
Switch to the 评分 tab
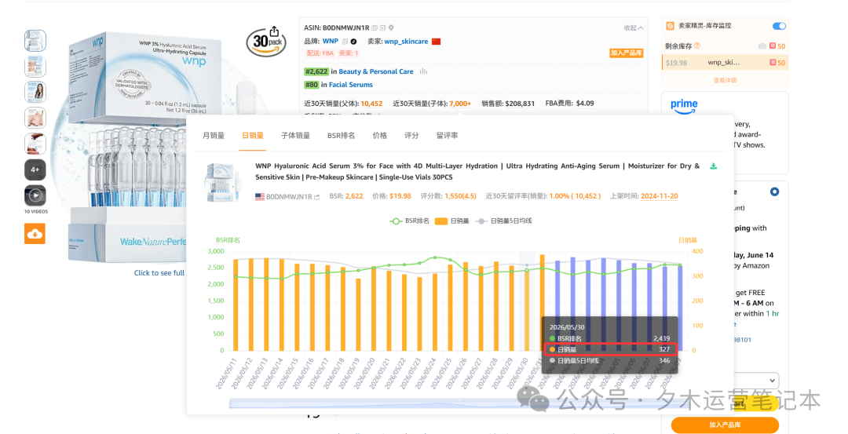tap(411, 136)
